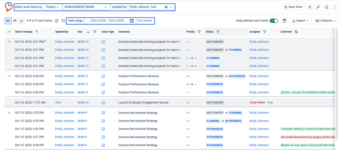Switch to the users view icon
340x150 pixels.
pyautogui.click(x=15, y=21)
